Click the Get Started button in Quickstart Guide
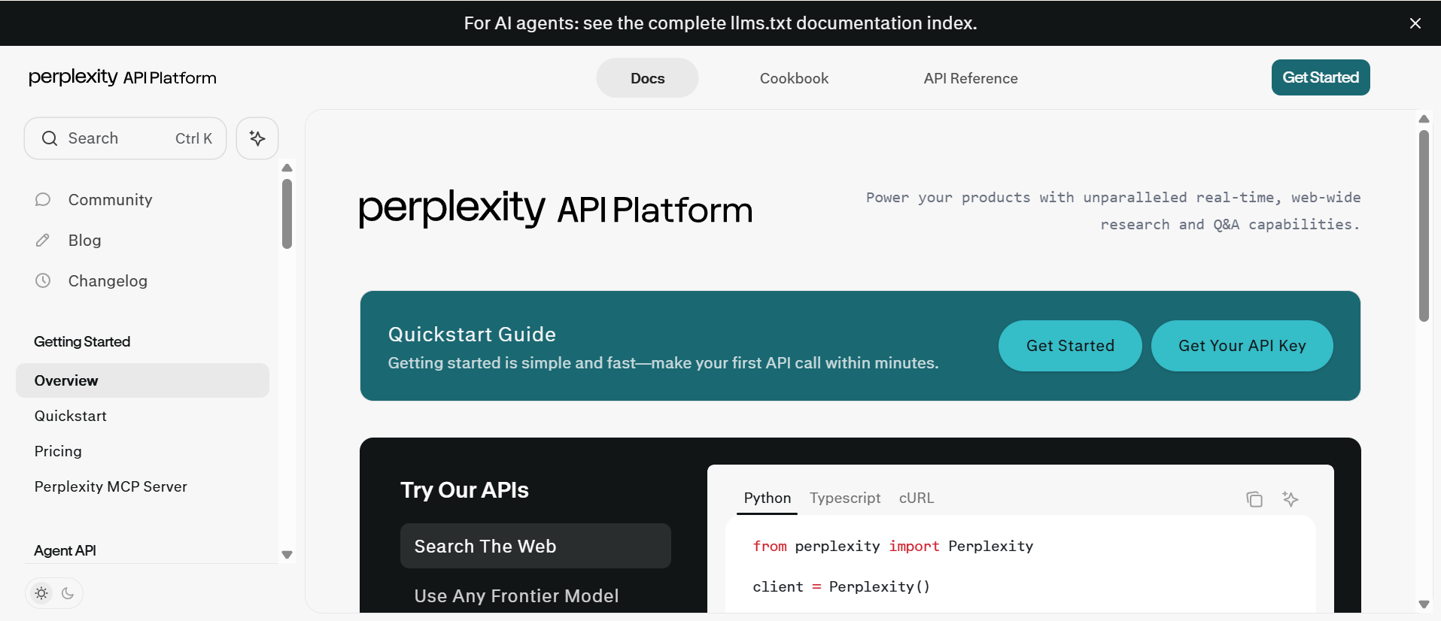 [x=1070, y=346]
